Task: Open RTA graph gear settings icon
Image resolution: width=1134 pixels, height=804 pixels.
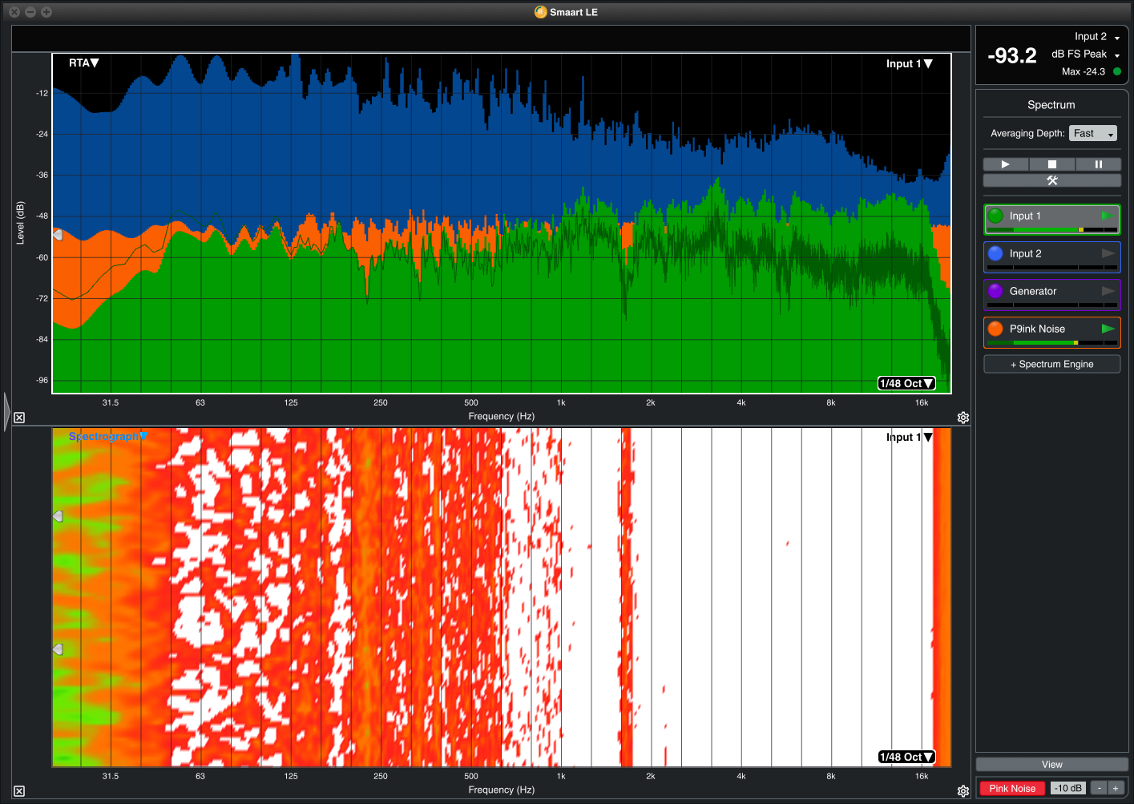Action: click(963, 418)
